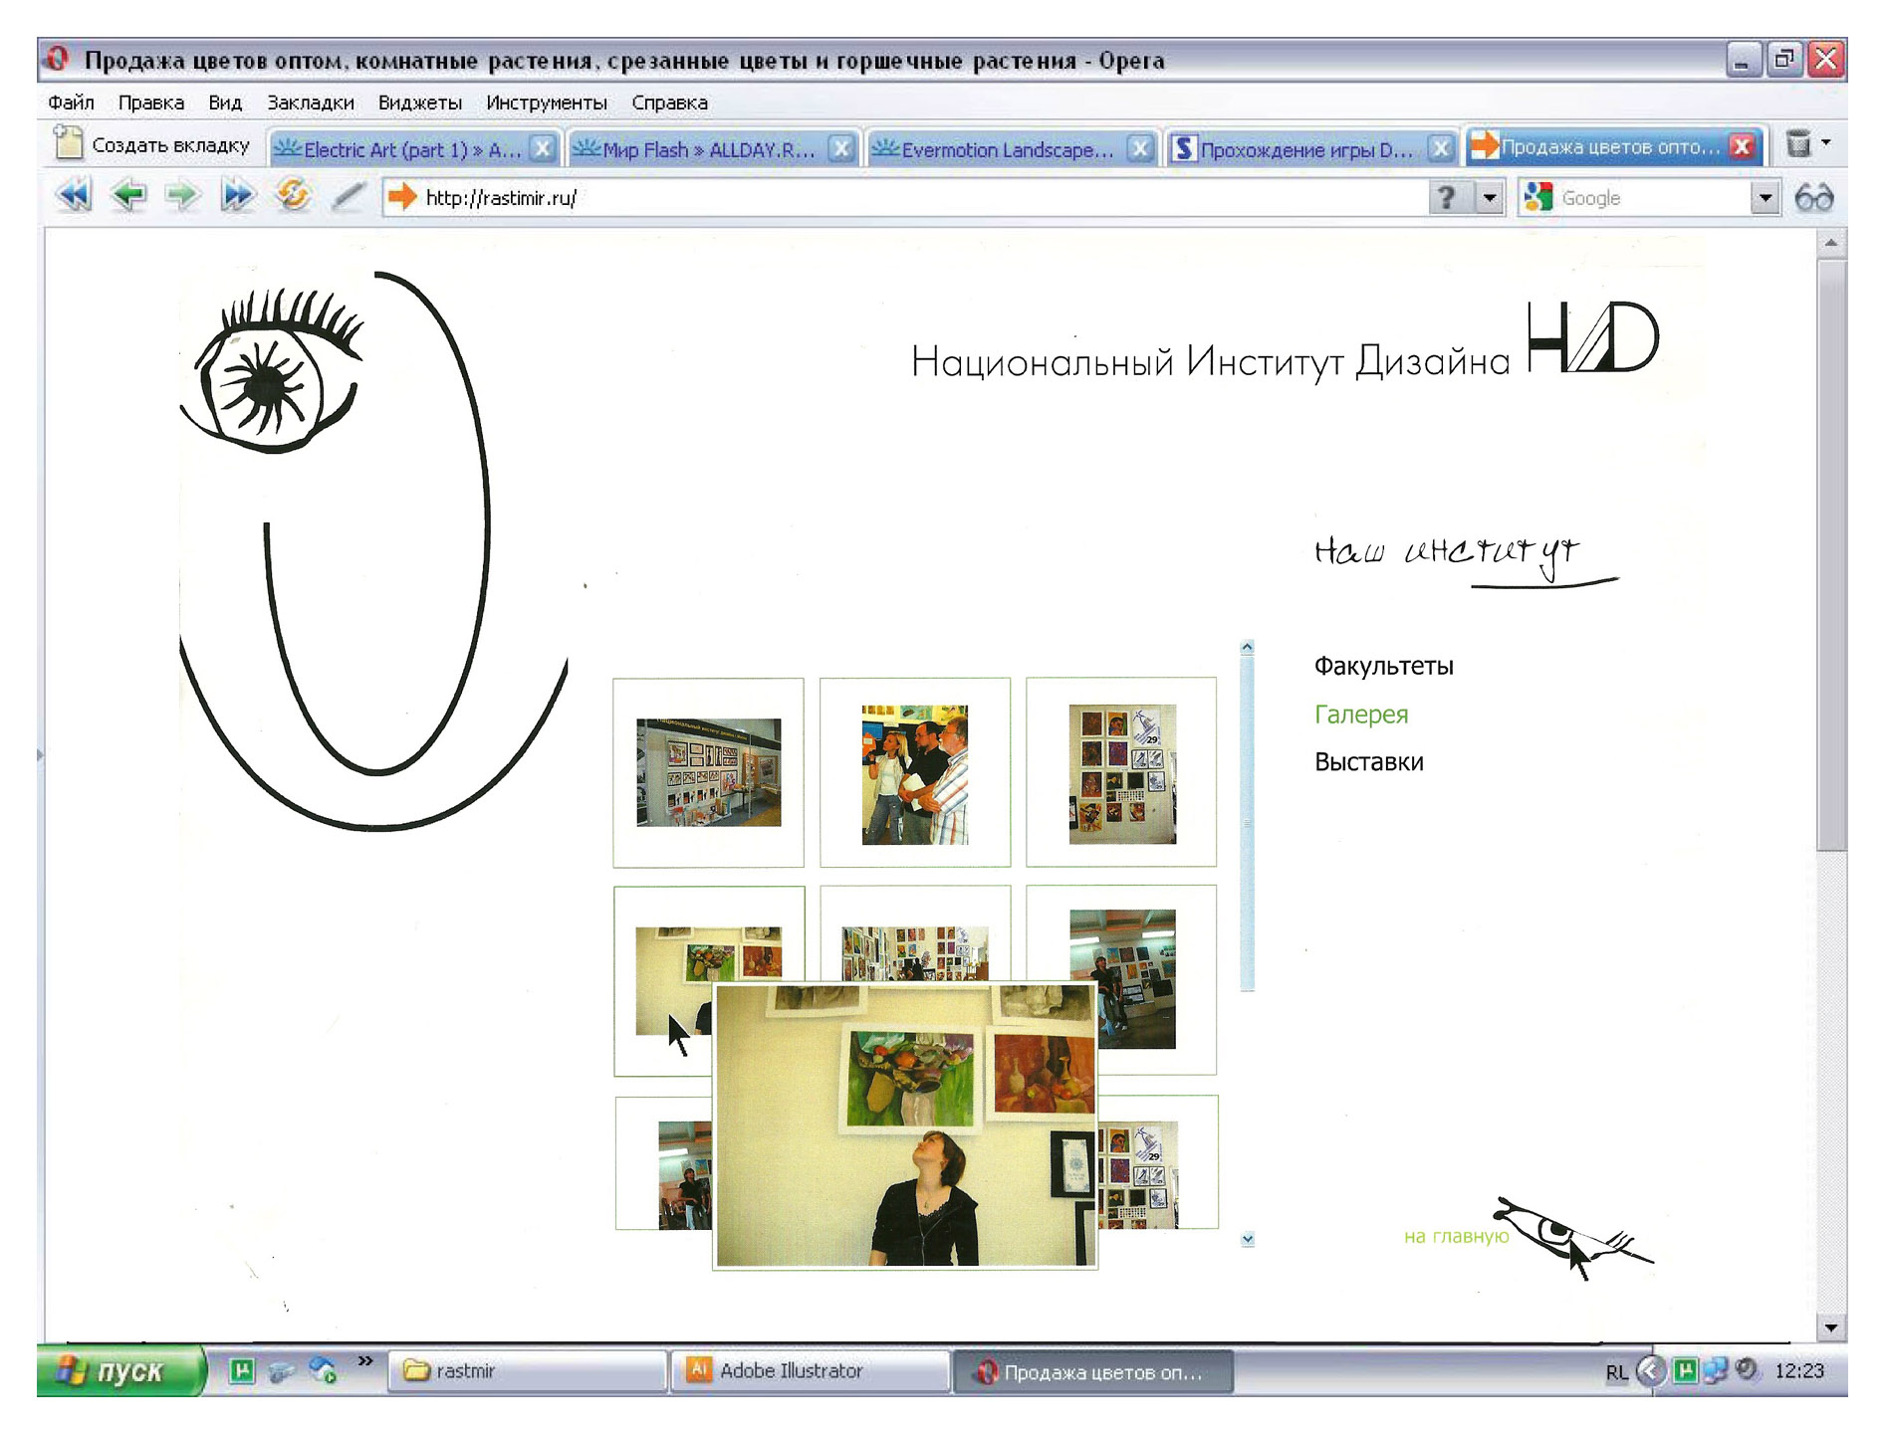This screenshot has width=1888, height=1434.
Task: Click the fast forward navigation button
Action: pos(237,195)
